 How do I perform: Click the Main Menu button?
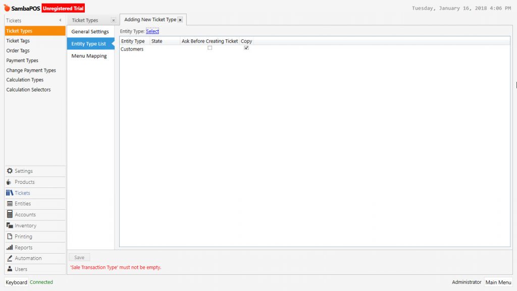(x=498, y=282)
